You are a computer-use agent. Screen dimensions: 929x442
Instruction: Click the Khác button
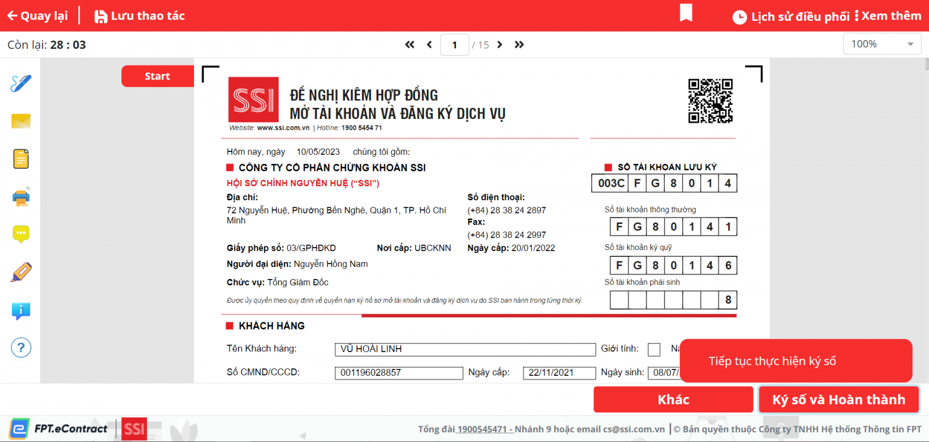coord(674,400)
